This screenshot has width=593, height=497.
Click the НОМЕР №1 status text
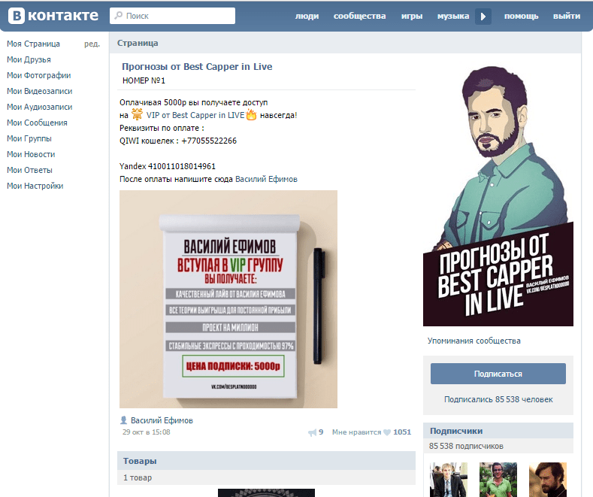(144, 80)
